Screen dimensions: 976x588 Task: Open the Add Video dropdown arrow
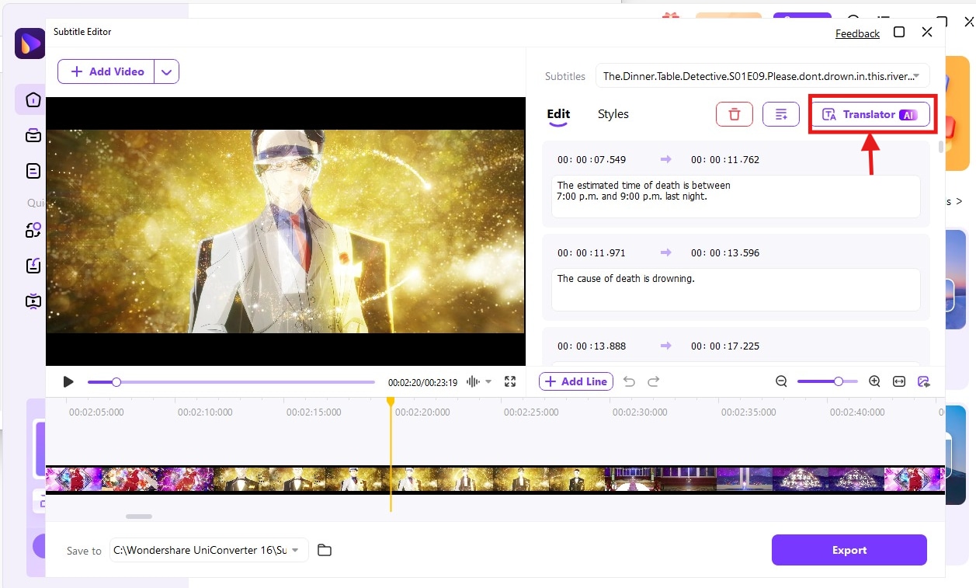pyautogui.click(x=167, y=71)
